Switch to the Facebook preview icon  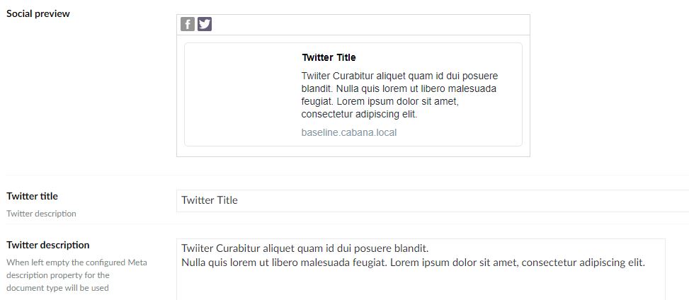(x=187, y=24)
